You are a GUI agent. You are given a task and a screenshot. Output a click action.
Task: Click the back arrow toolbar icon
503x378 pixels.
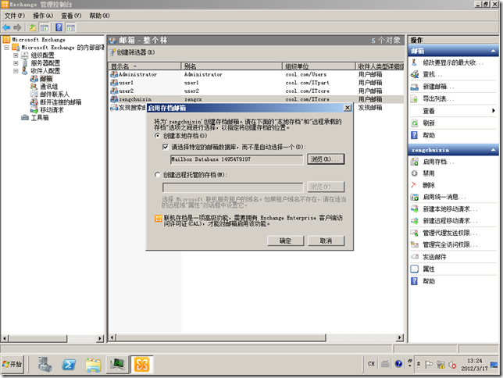point(7,27)
